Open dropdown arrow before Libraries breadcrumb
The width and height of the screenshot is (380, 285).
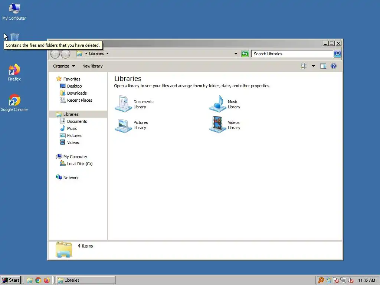(86, 53)
